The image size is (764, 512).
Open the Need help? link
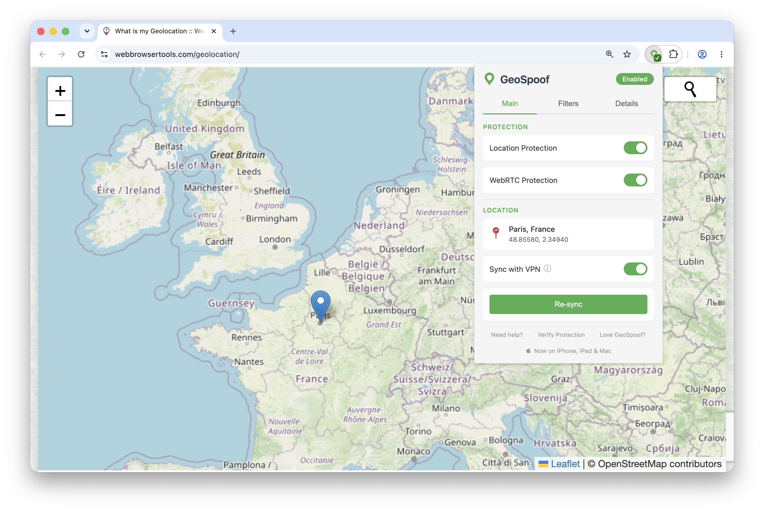507,335
